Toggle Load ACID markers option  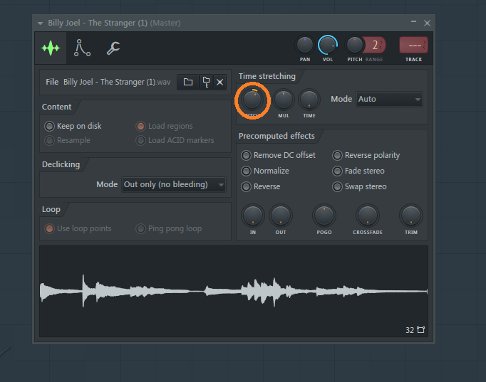[x=175, y=140]
